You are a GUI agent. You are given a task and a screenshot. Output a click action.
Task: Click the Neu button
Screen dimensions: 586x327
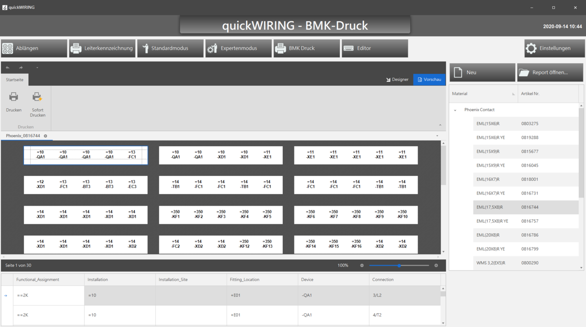click(x=482, y=73)
